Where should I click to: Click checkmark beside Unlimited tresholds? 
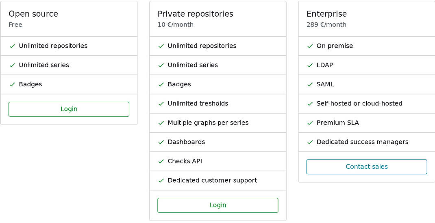(x=161, y=104)
